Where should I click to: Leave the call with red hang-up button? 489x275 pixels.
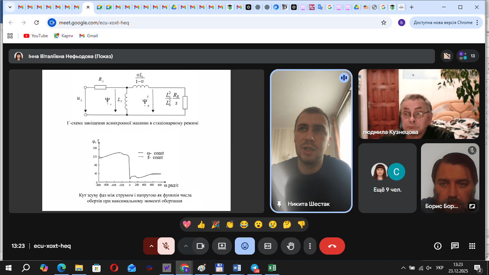pos(332,246)
